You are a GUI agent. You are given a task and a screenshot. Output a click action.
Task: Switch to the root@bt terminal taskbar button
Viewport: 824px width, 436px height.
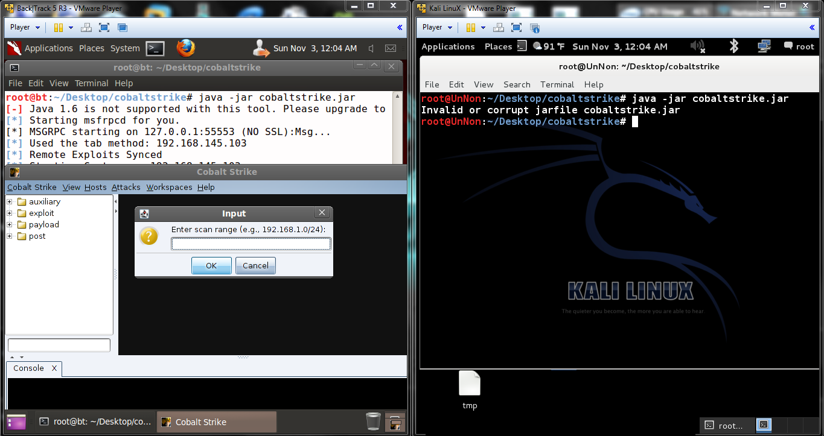click(95, 422)
